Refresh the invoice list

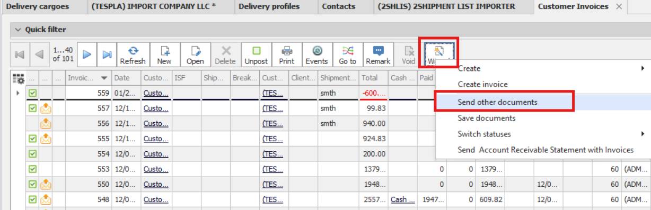[x=133, y=54]
